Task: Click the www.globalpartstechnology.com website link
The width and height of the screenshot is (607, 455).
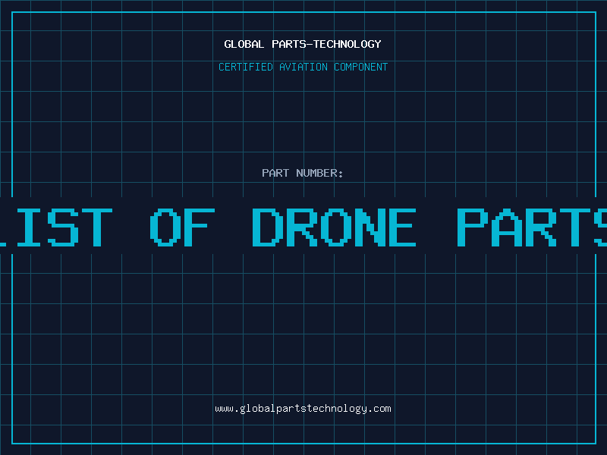Action: [x=303, y=409]
